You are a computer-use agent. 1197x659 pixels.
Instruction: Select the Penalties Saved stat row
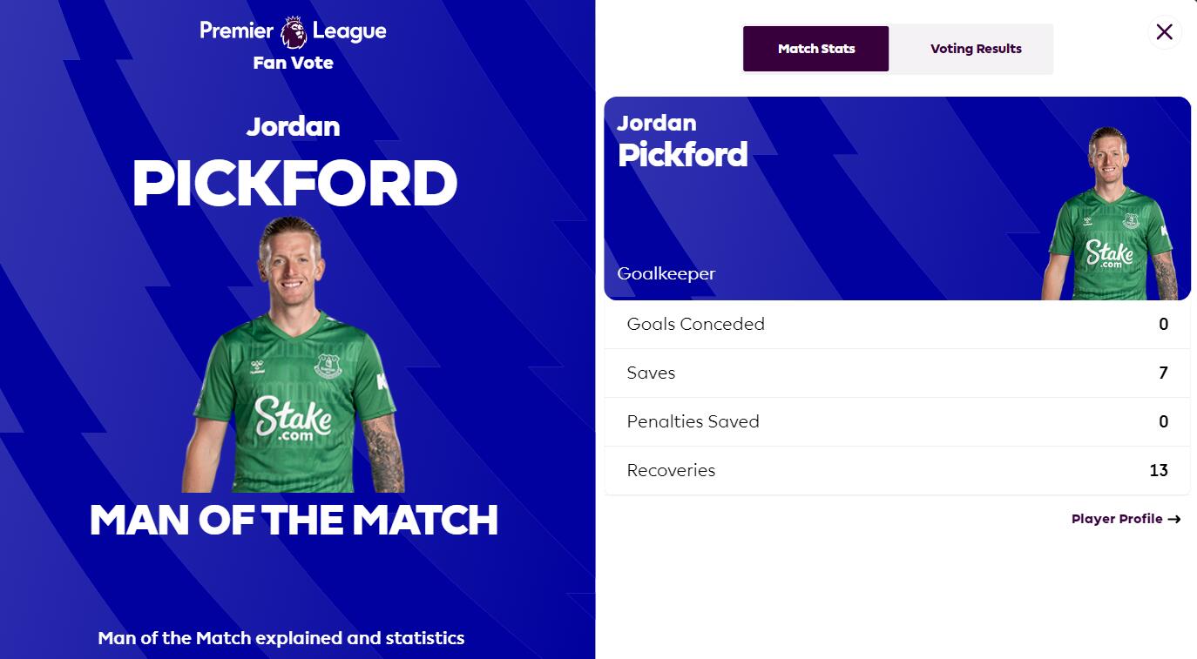click(897, 422)
